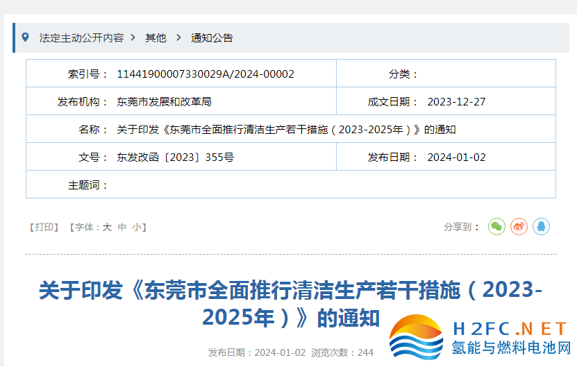The width and height of the screenshot is (577, 367).
Task: Click the H2FC.NET sun-and-waves logo
Action: point(417,339)
